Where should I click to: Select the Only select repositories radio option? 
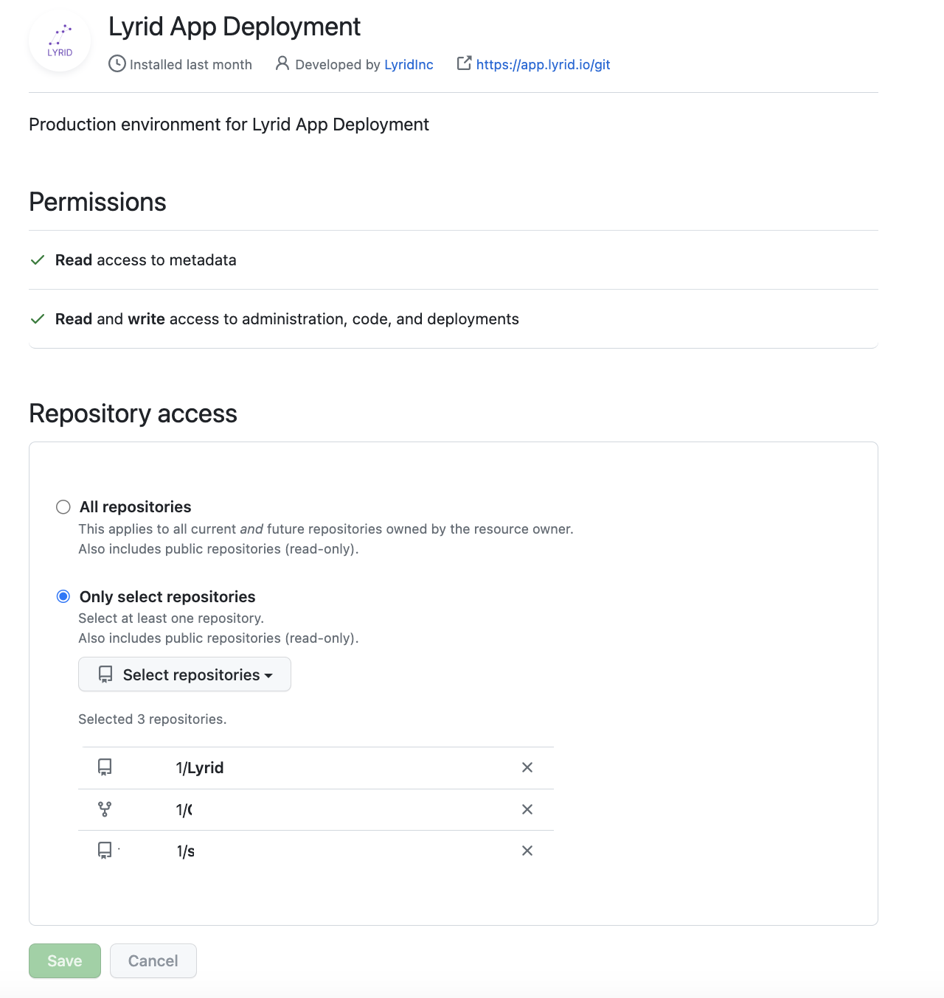coord(63,596)
